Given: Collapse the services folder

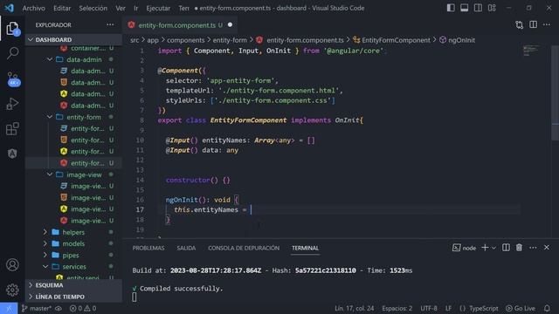Looking at the screenshot, I should tap(74, 267).
